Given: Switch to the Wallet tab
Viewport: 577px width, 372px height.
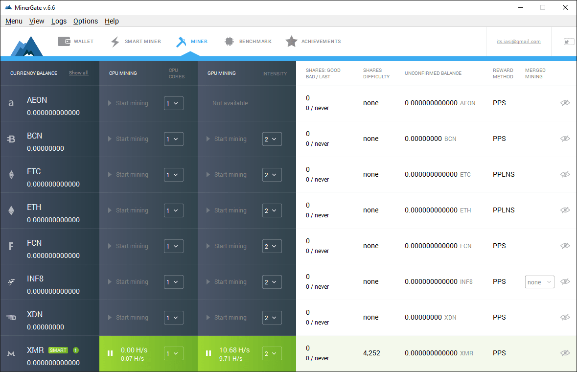Looking at the screenshot, I should [76, 42].
